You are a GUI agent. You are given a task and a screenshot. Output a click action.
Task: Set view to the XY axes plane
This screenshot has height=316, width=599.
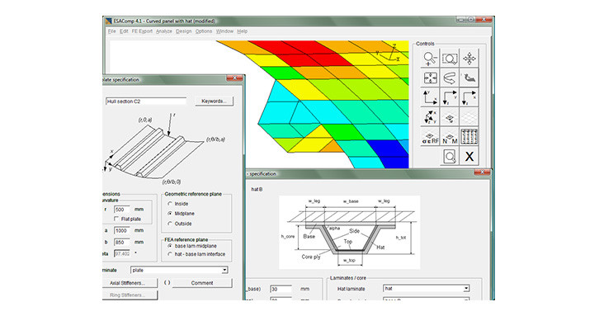point(430,97)
